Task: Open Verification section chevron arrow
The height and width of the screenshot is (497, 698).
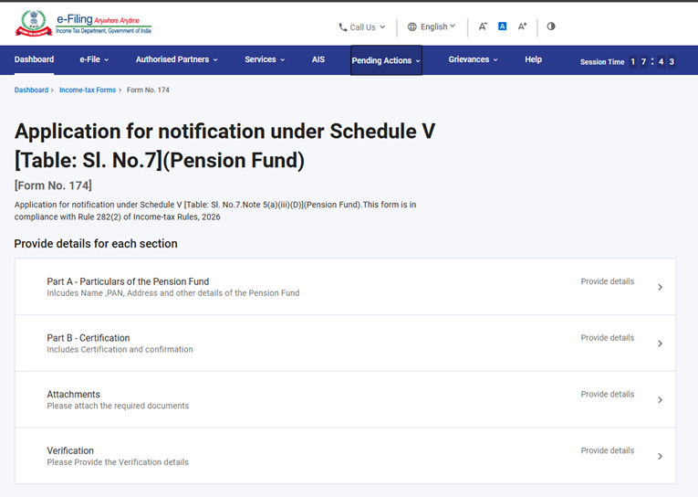Action: (x=660, y=456)
